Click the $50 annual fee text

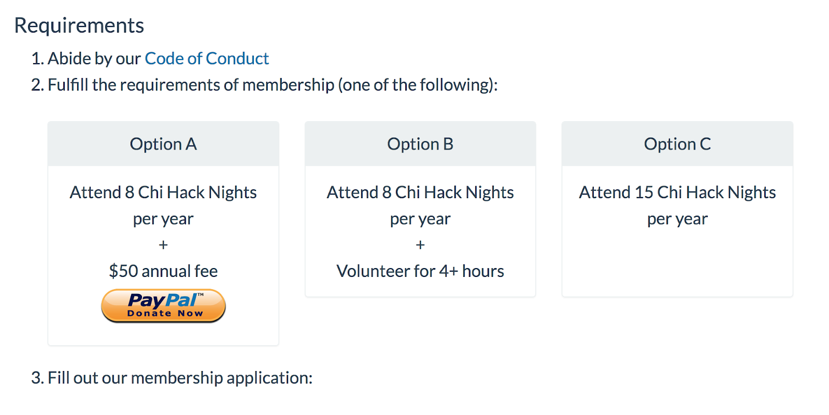click(x=163, y=271)
